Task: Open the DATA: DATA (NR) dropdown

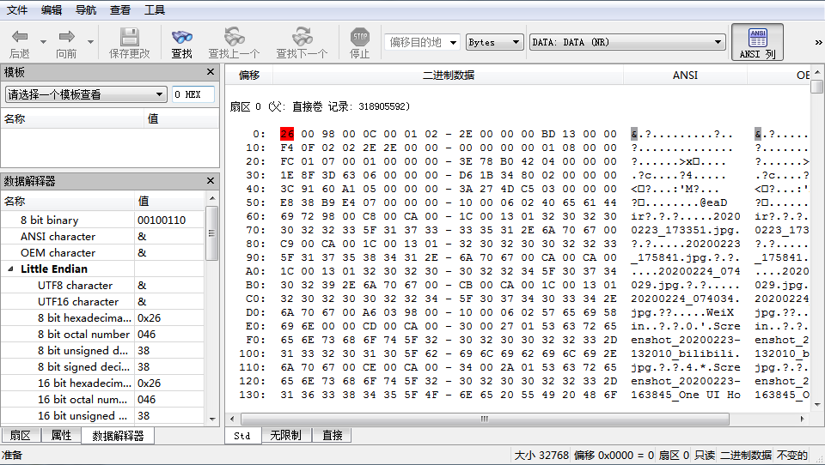Action: 627,42
